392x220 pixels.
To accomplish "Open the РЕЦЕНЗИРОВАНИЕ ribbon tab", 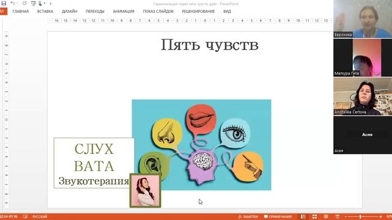I will click(x=198, y=12).
